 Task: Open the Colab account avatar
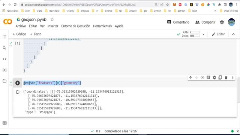click(x=232, y=22)
